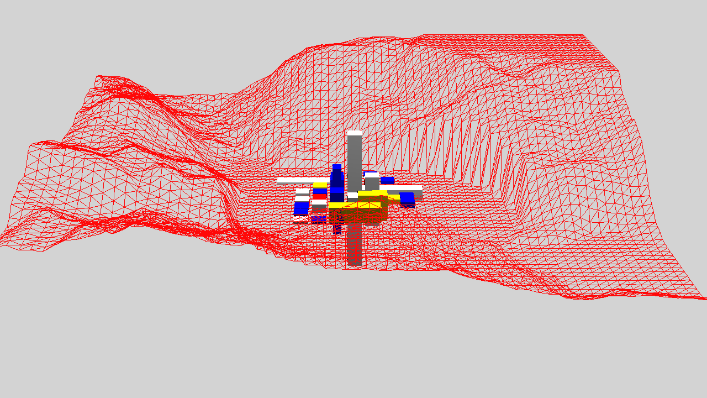Select the red block in the stack

tap(320, 197)
